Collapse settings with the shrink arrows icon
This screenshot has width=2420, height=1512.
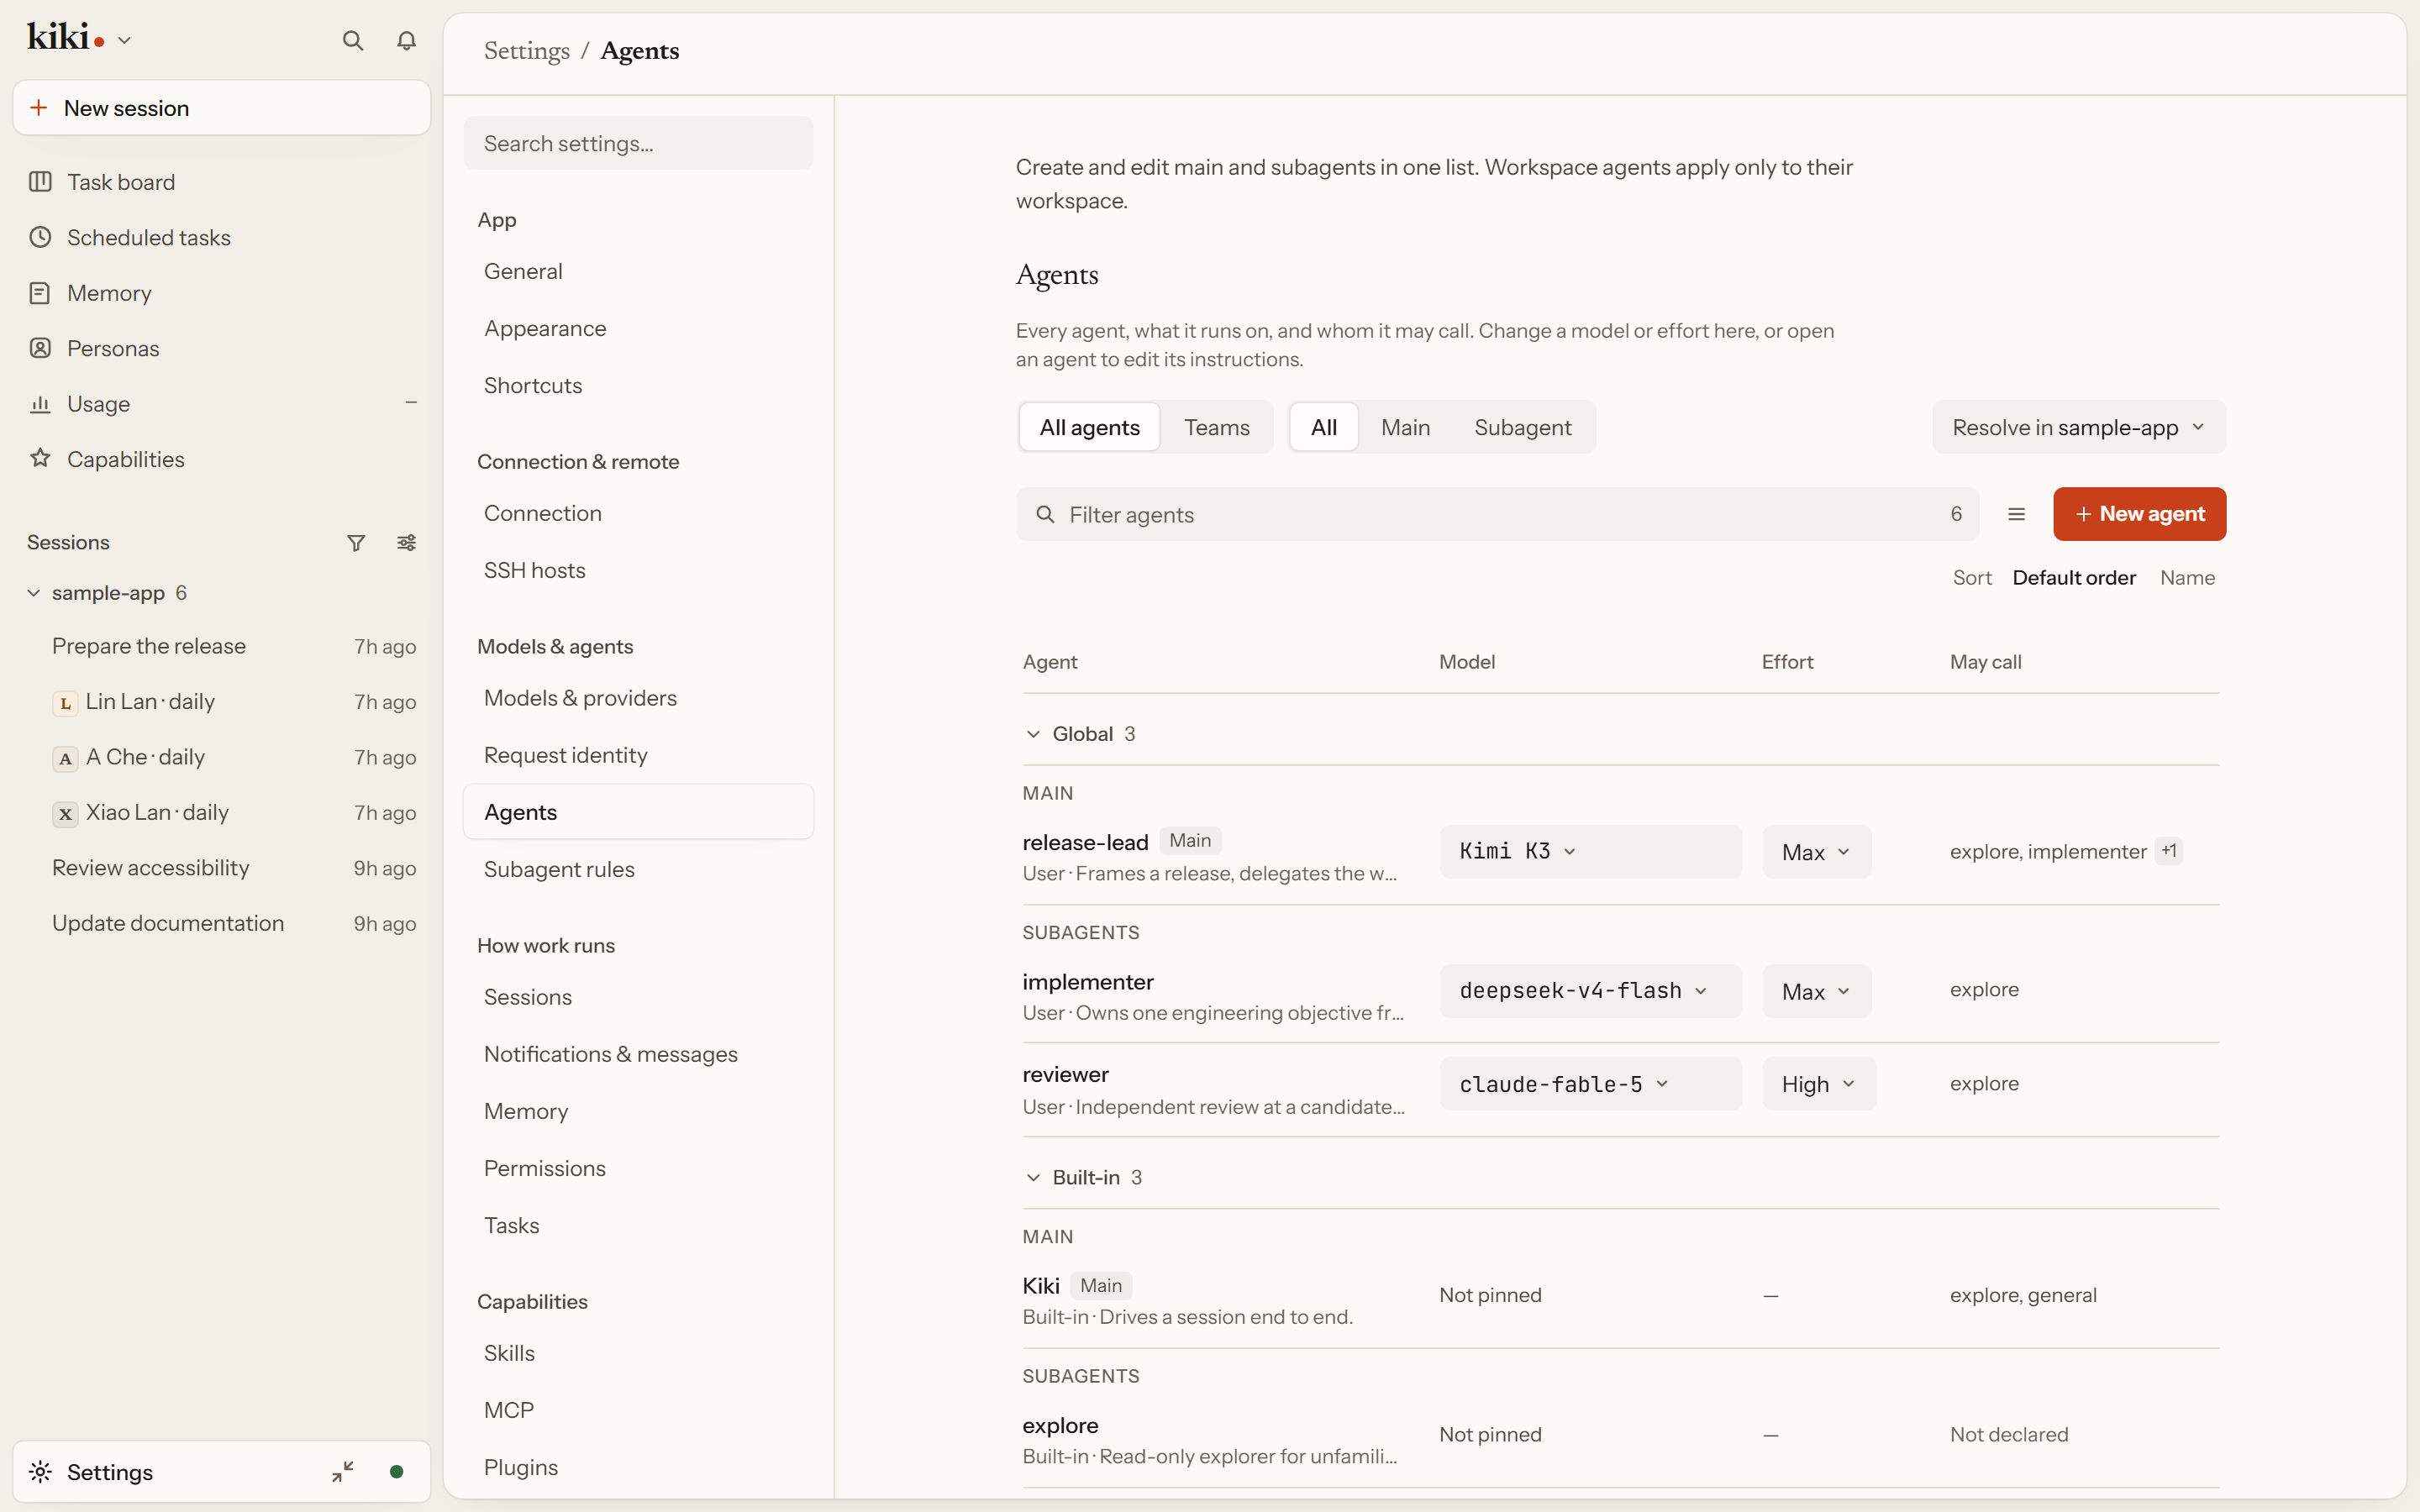coord(343,1471)
